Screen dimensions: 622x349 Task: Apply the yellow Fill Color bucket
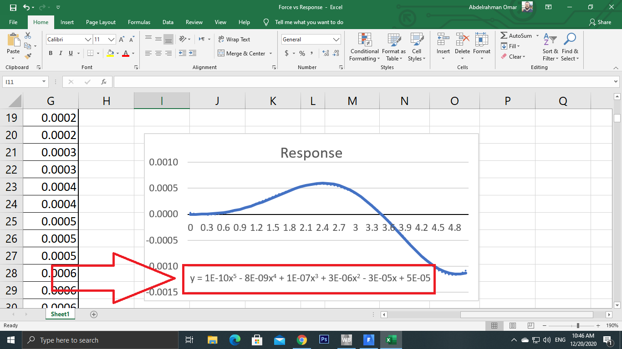pyautogui.click(x=110, y=54)
